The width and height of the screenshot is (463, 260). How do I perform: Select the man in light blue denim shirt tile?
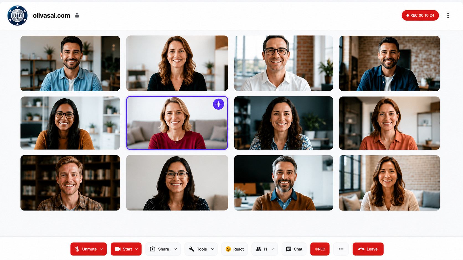point(70,63)
